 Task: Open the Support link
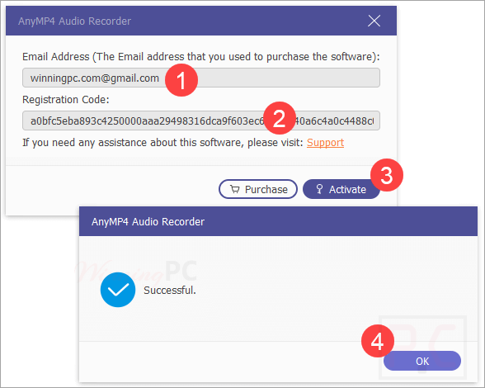(325, 143)
